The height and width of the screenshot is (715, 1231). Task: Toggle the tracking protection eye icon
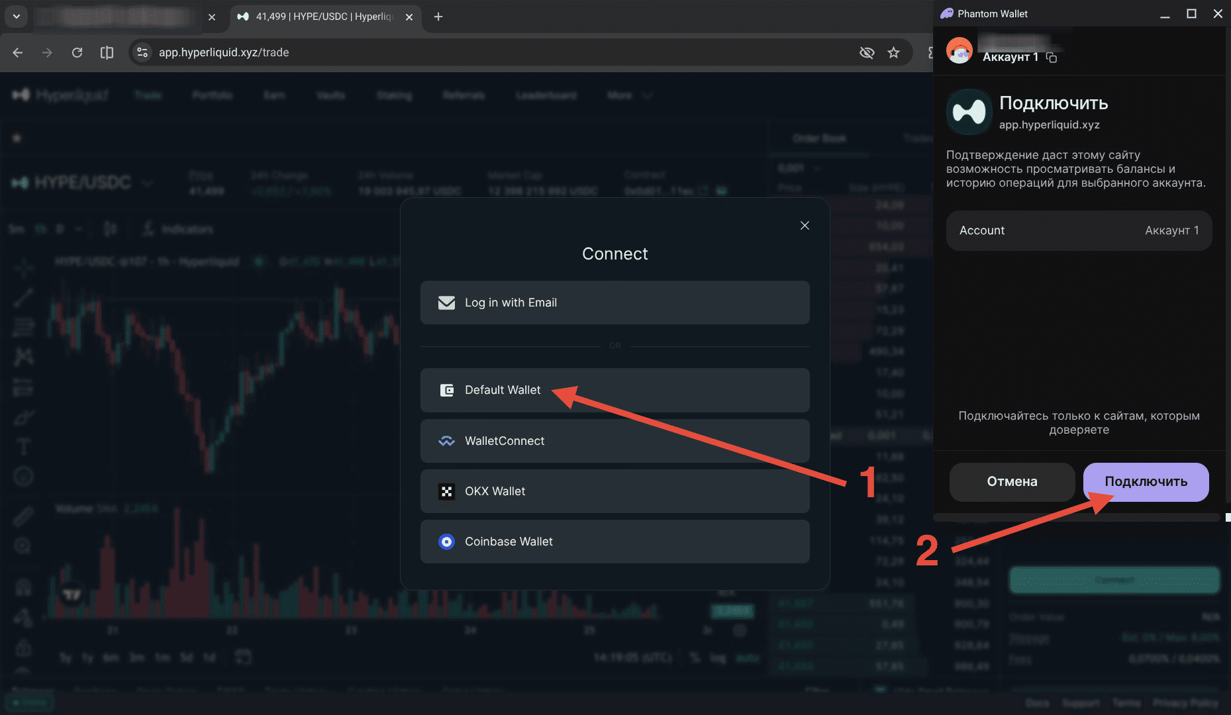tap(866, 52)
